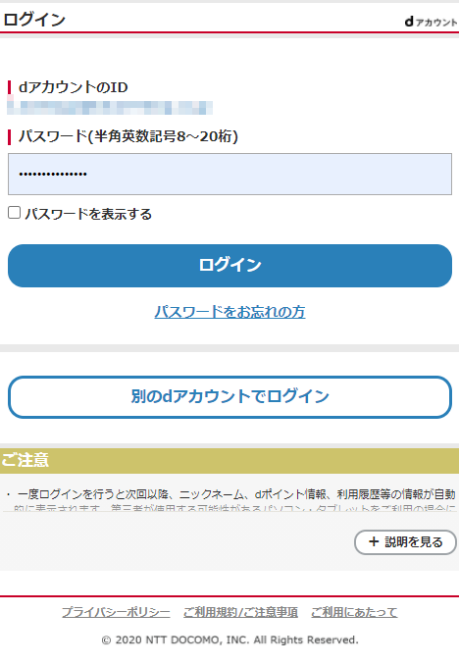Click the dアカウントのID label
Screen dimensions: 459x664
tap(73, 87)
